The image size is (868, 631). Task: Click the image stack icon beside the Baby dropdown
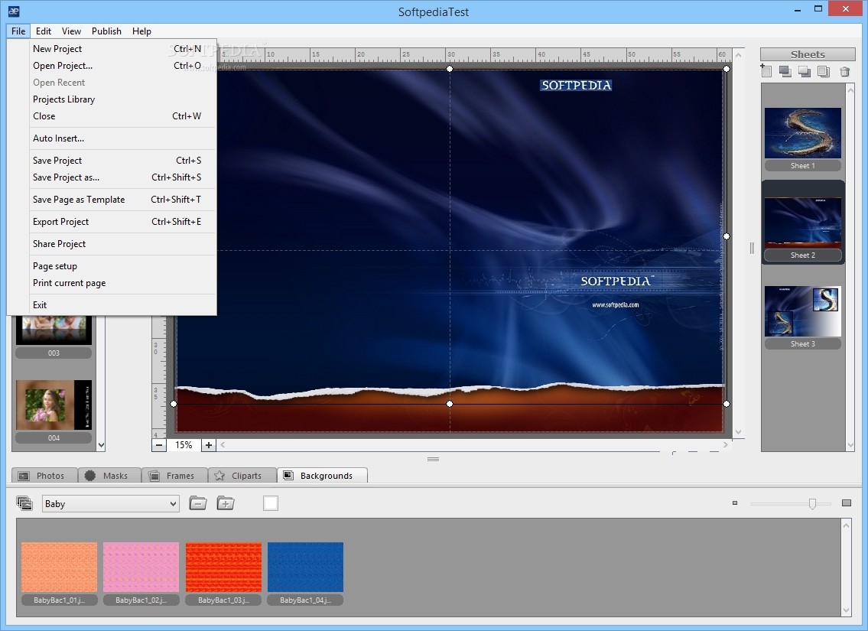coord(24,503)
